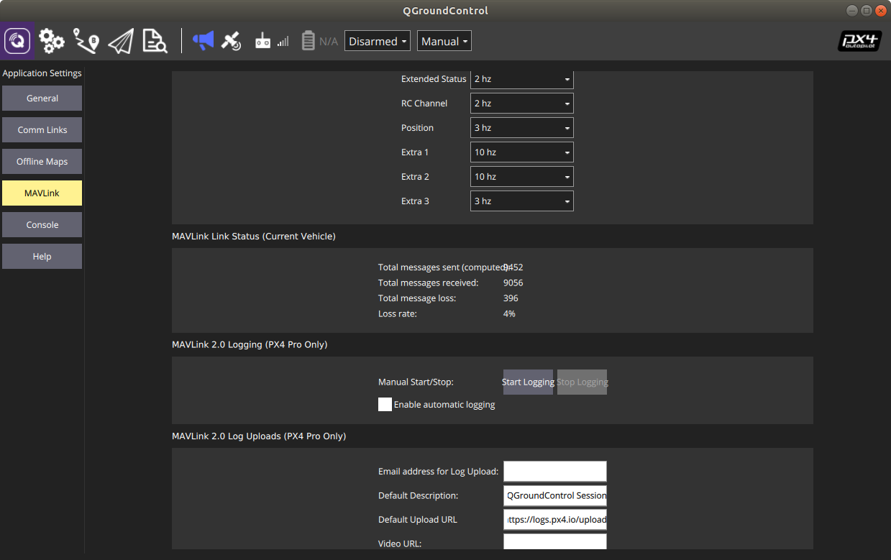Open the Extra 1 rate dropdown

522,152
